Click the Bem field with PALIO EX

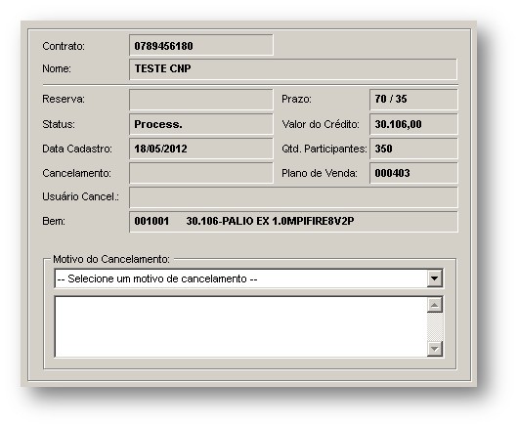point(293,222)
